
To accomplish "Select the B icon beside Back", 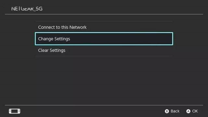I will (x=167, y=111).
